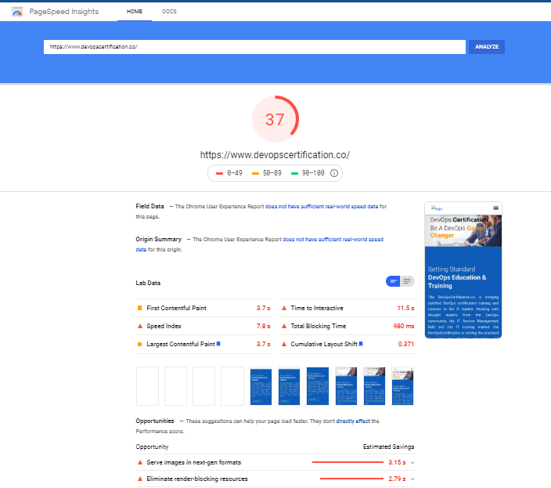Image resolution: width=551 pixels, height=488 pixels.
Task: Switch Lab Data to compact view toggle
Action: pyautogui.click(x=393, y=281)
